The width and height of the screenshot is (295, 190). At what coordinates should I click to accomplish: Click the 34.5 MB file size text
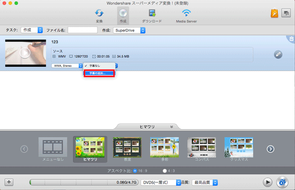[123, 56]
